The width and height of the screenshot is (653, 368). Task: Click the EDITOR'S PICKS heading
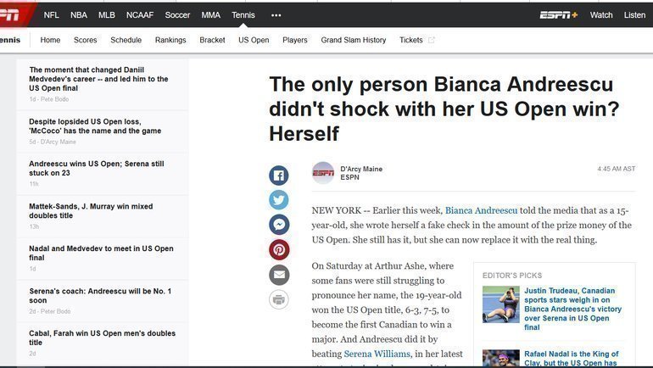(x=512, y=276)
